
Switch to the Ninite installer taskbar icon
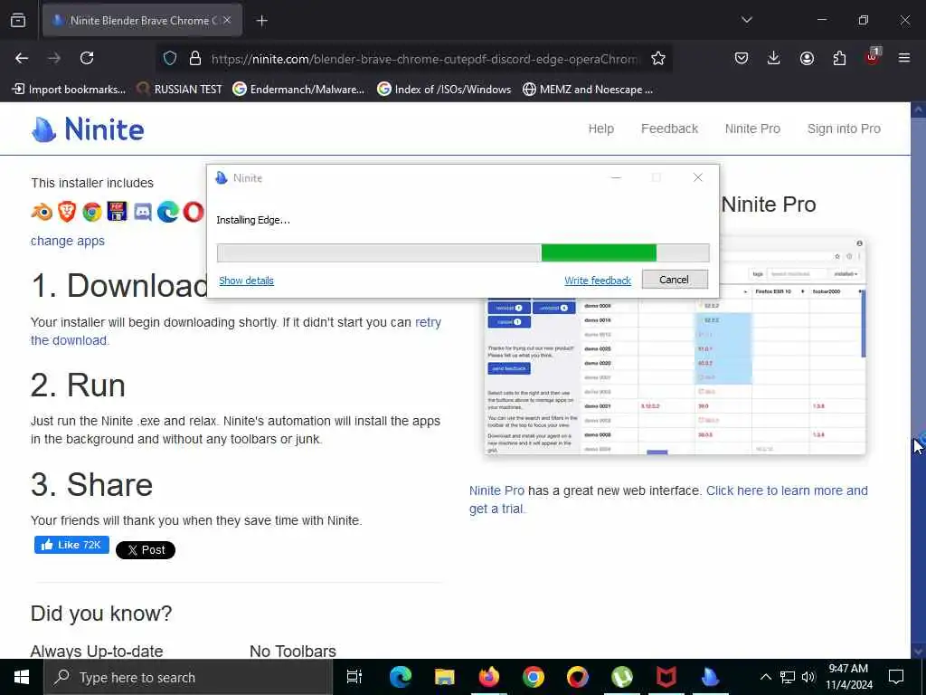711,677
